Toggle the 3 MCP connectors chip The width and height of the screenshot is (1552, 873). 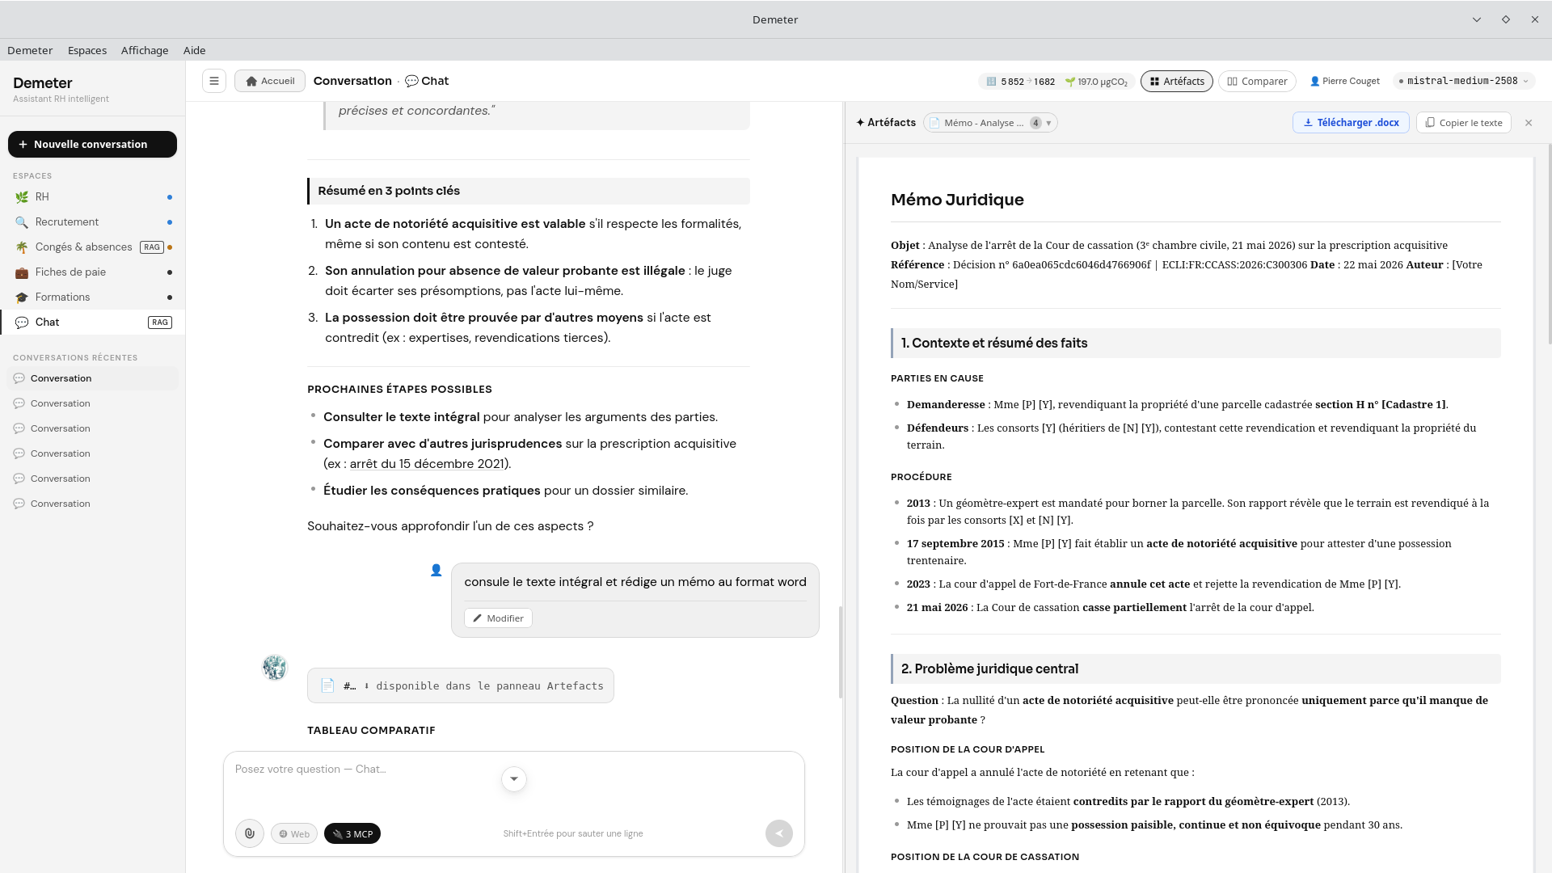(352, 834)
